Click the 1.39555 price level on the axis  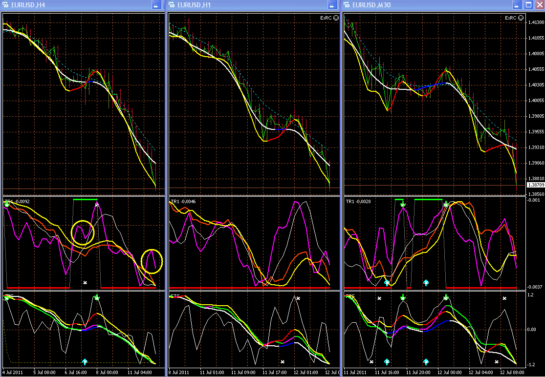536,131
